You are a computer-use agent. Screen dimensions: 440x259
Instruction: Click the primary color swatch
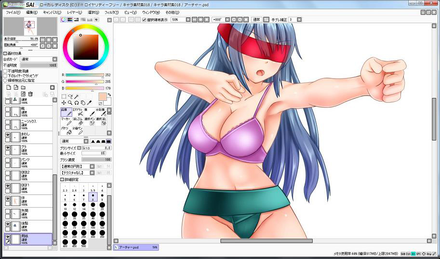(x=103, y=96)
